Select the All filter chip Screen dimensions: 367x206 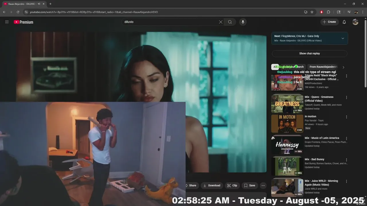tap(275, 67)
